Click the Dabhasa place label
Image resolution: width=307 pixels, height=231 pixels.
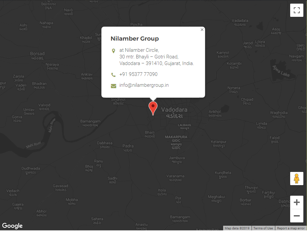pyautogui.click(x=105, y=145)
